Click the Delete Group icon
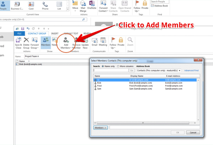This screenshot has width=213, height=145. pyautogui.click(x=26, y=41)
